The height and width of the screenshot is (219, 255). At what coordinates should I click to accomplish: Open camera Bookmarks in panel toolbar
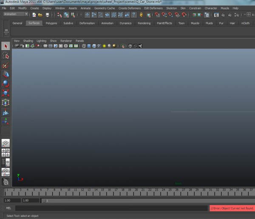[x=27, y=46]
